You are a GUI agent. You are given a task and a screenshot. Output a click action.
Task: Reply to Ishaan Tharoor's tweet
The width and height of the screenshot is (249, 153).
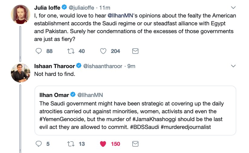click(39, 144)
